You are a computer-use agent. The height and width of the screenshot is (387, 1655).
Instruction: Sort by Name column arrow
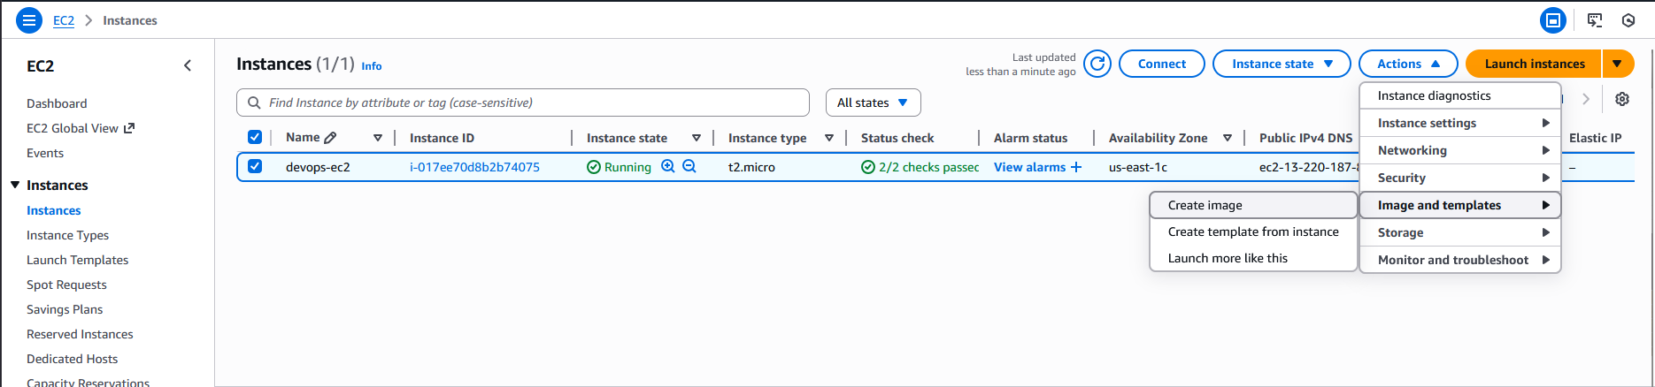pyautogui.click(x=378, y=138)
